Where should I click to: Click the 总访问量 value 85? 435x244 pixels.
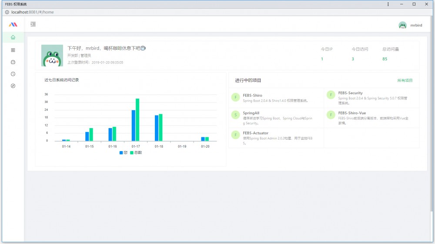(x=385, y=59)
